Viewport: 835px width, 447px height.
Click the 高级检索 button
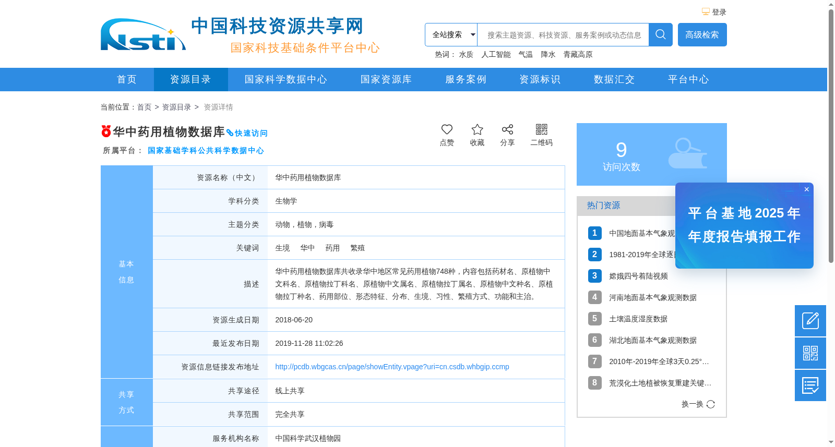[702, 34]
